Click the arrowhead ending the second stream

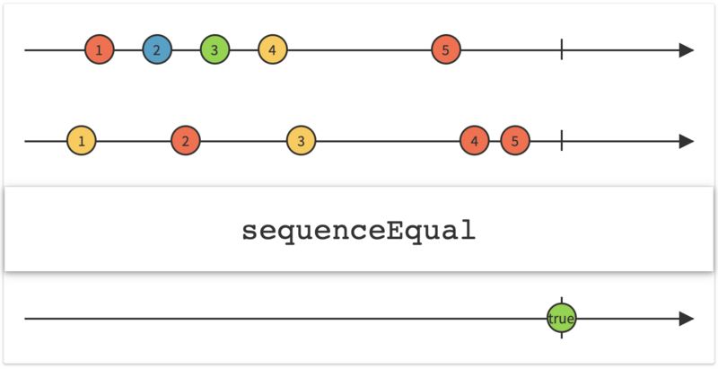point(687,141)
